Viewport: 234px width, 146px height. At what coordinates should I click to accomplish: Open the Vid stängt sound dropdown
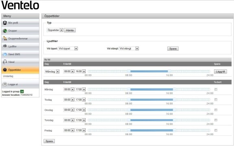coord(129,48)
